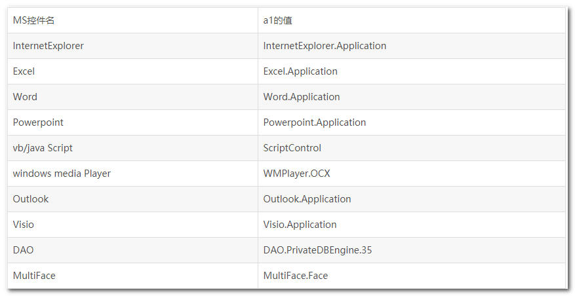The height and width of the screenshot is (296, 575).
Task: Click the Outlook.Application value text
Action: click(x=307, y=199)
